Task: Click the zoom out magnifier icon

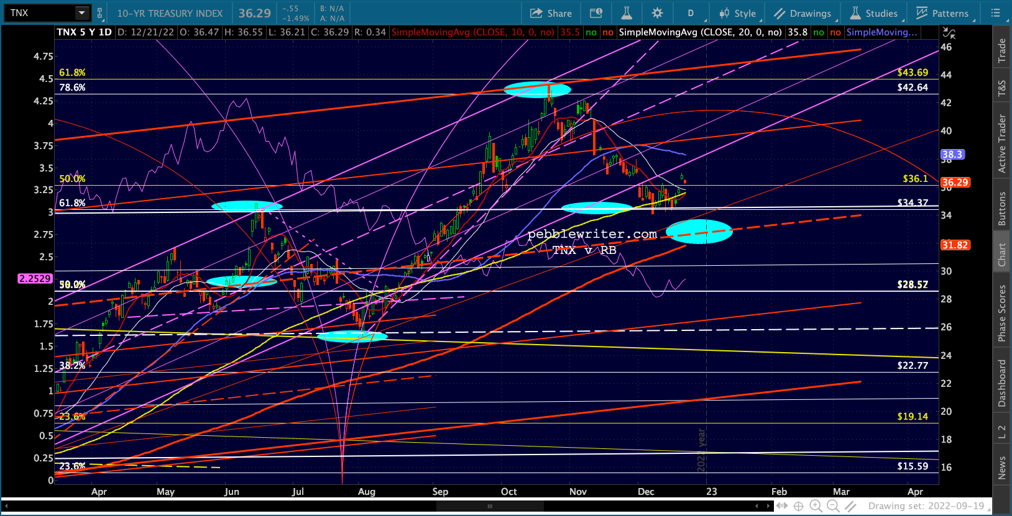Action: pos(833,506)
